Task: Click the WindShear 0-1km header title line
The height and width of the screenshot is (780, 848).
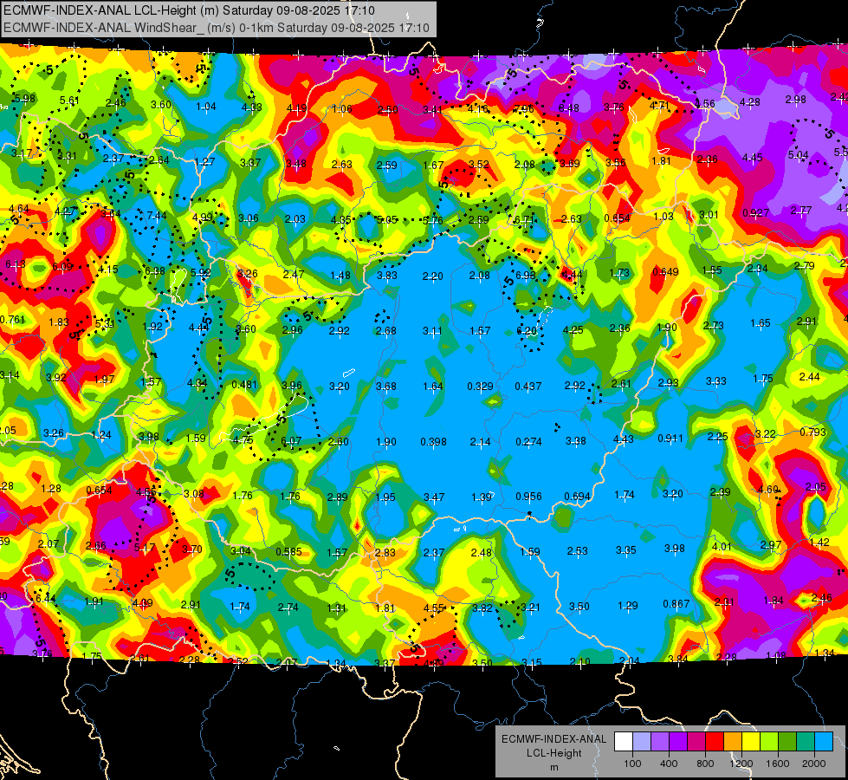Action: tap(217, 28)
